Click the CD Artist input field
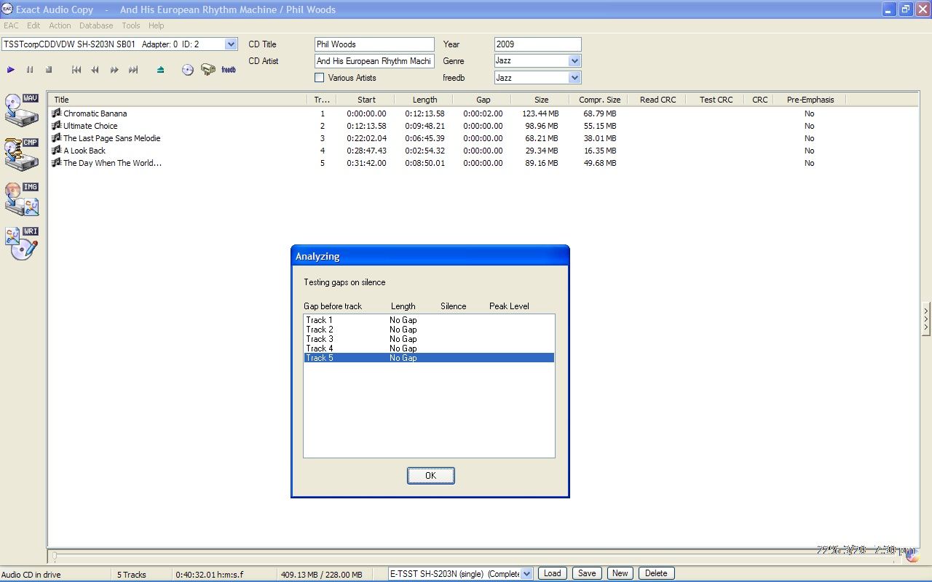Image resolution: width=932 pixels, height=582 pixels. [x=374, y=61]
